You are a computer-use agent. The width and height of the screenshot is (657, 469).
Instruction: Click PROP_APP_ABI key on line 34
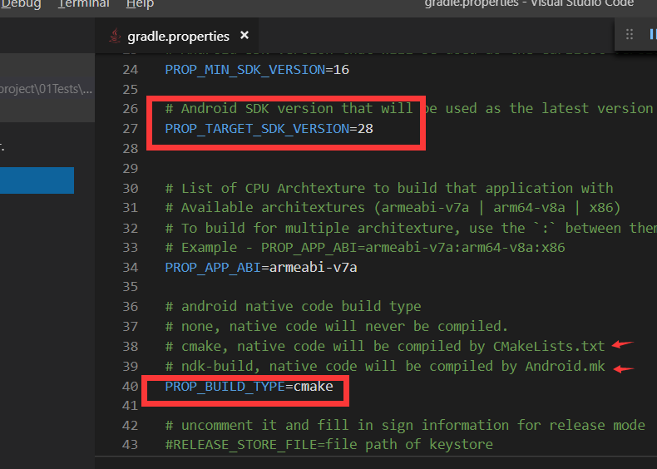click(213, 268)
